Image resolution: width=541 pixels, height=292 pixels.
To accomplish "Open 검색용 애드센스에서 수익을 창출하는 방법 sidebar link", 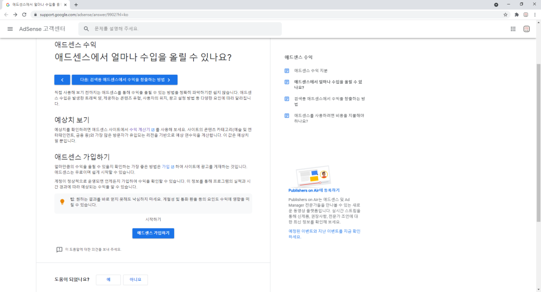I will pyautogui.click(x=329, y=102).
